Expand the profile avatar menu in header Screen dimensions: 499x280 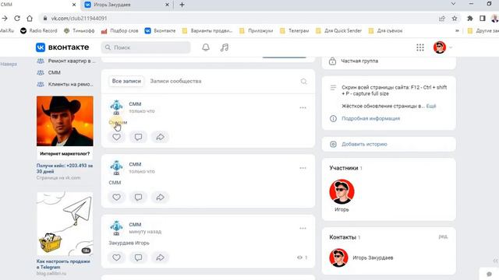click(x=443, y=47)
